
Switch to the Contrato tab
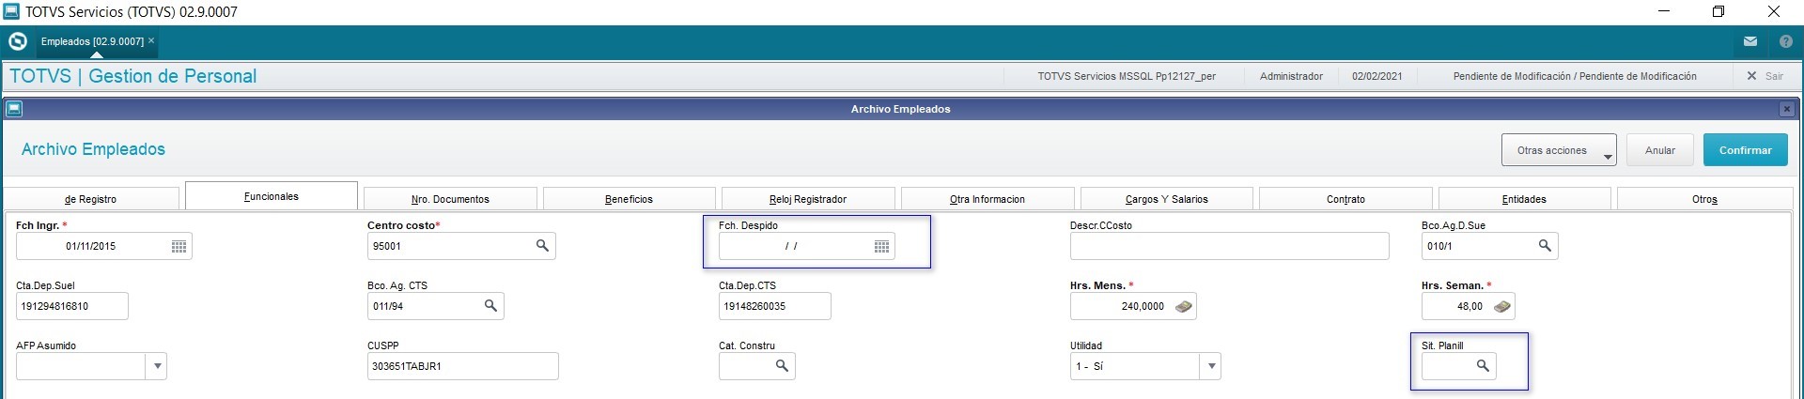(1345, 199)
